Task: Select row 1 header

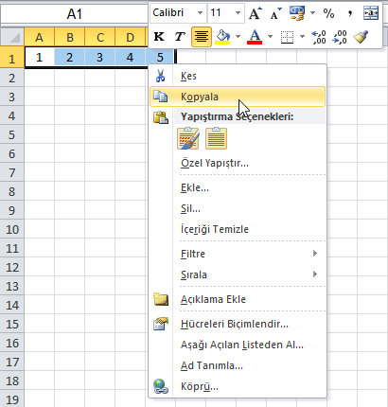Action: (12, 59)
